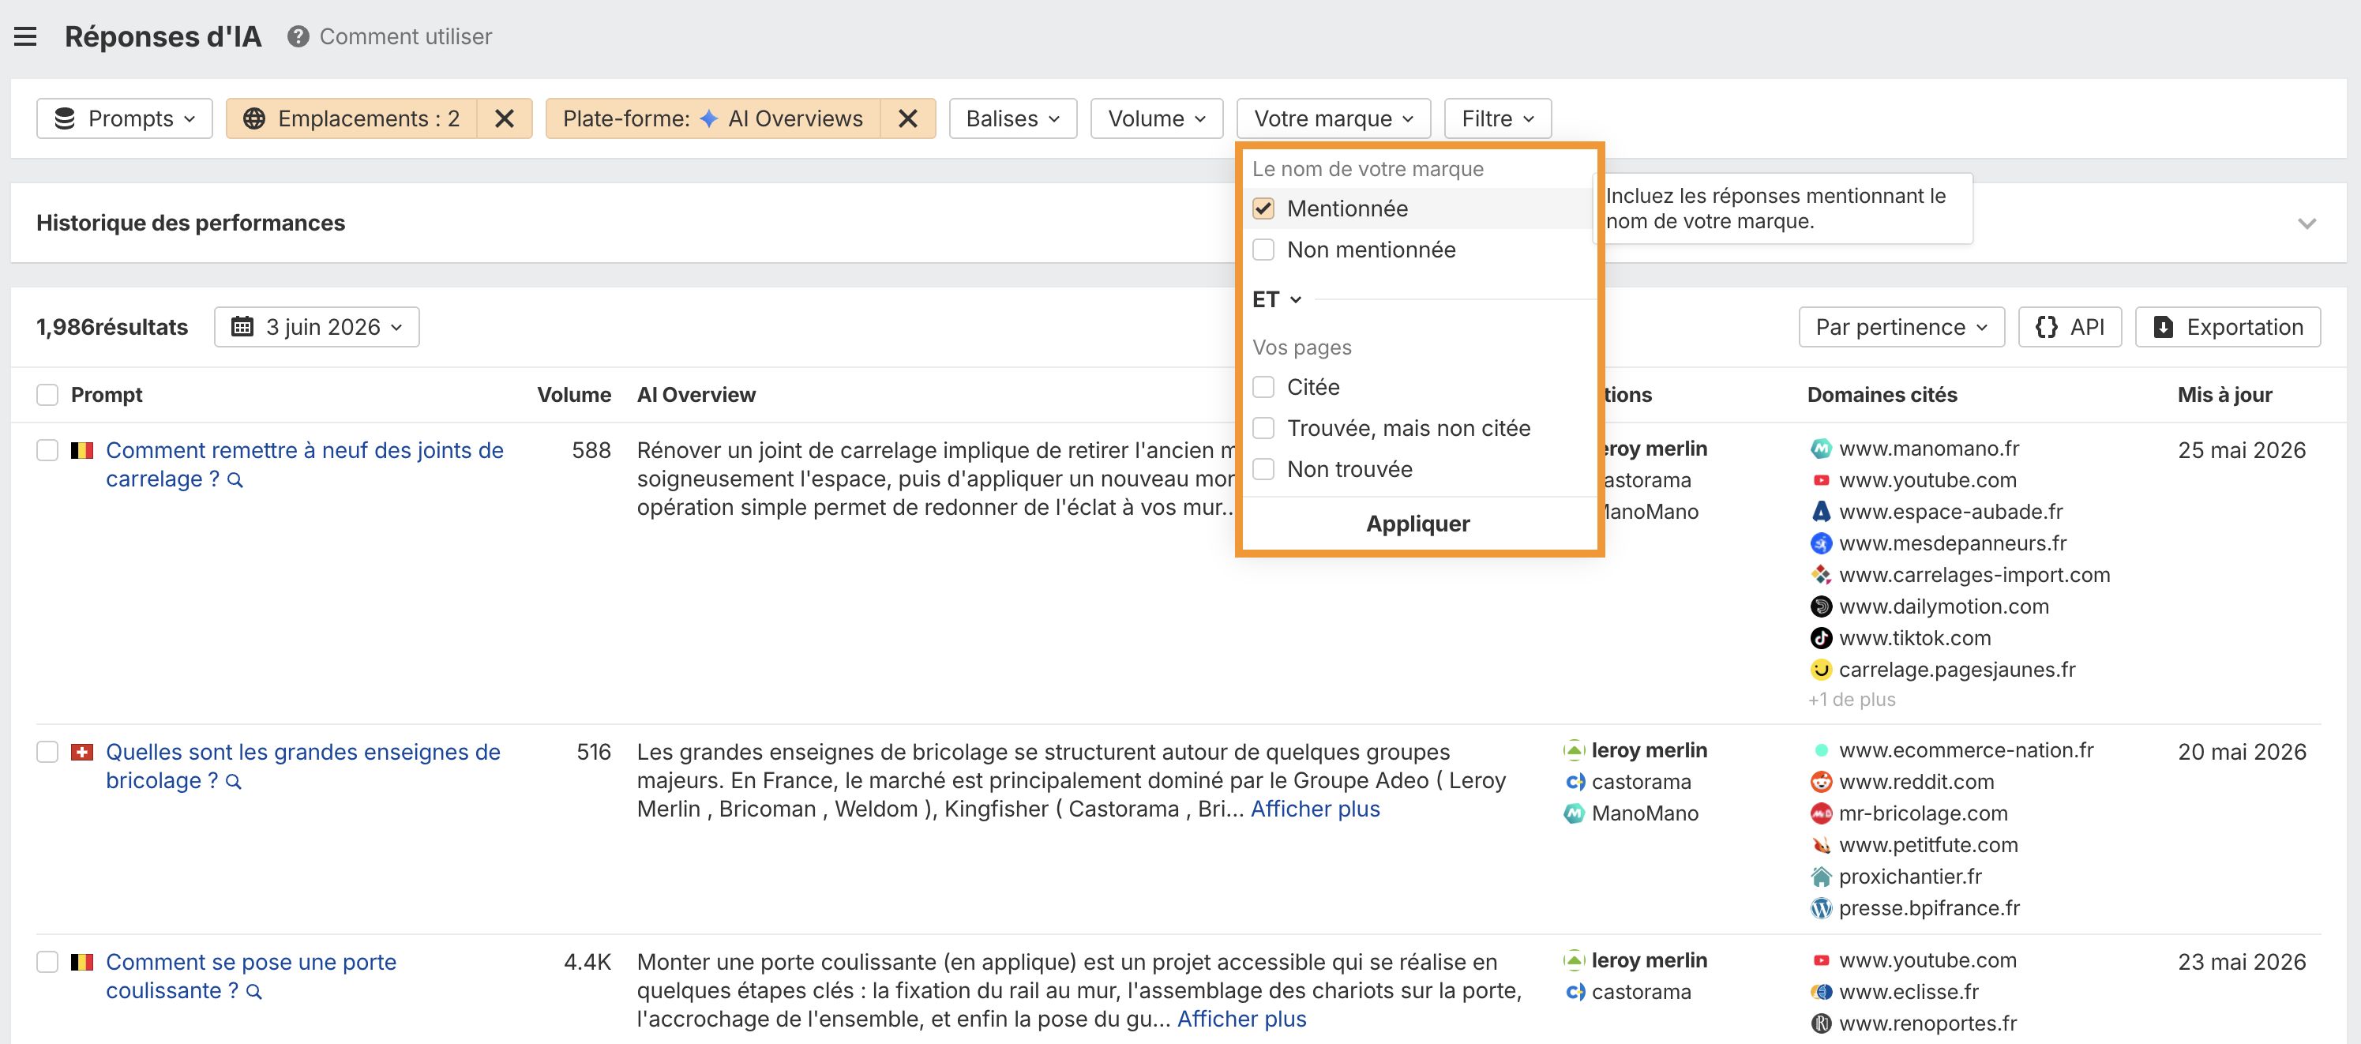The width and height of the screenshot is (2361, 1044).
Task: Select the joints de carrelage row checkbox
Action: [x=47, y=450]
